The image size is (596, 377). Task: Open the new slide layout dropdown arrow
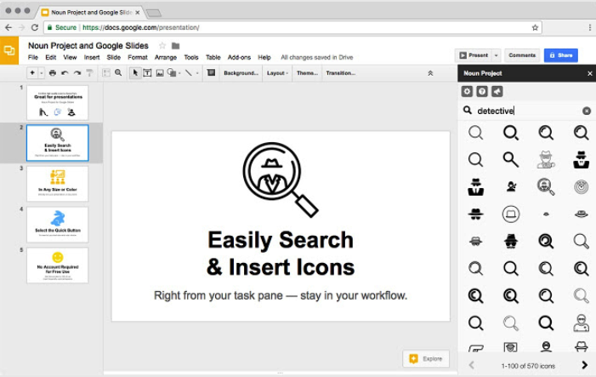[x=42, y=73]
